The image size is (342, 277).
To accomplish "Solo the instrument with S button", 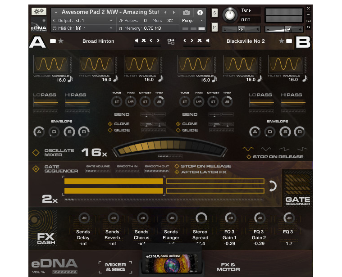I will pos(214,13).
